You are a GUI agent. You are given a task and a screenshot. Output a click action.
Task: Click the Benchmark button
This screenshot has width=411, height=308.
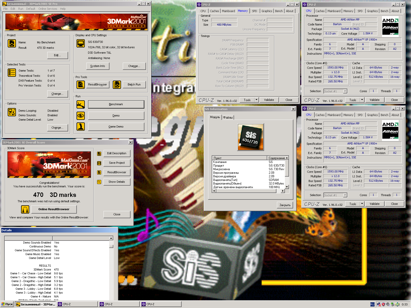(116, 104)
